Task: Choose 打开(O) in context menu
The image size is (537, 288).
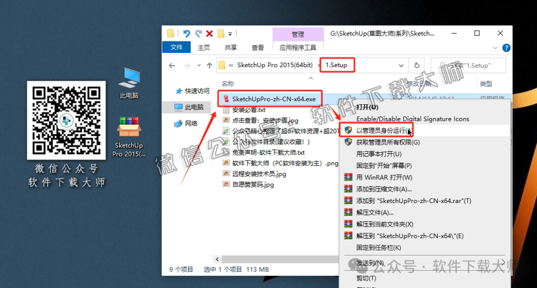Action: [367, 107]
